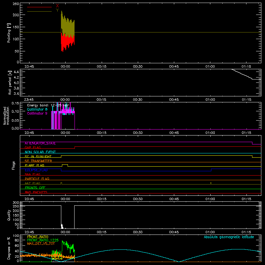Screen dimensions: 265x265
Task: Click the ATTENUATOR_STATE flag label
Action: pyautogui.click(x=40, y=143)
